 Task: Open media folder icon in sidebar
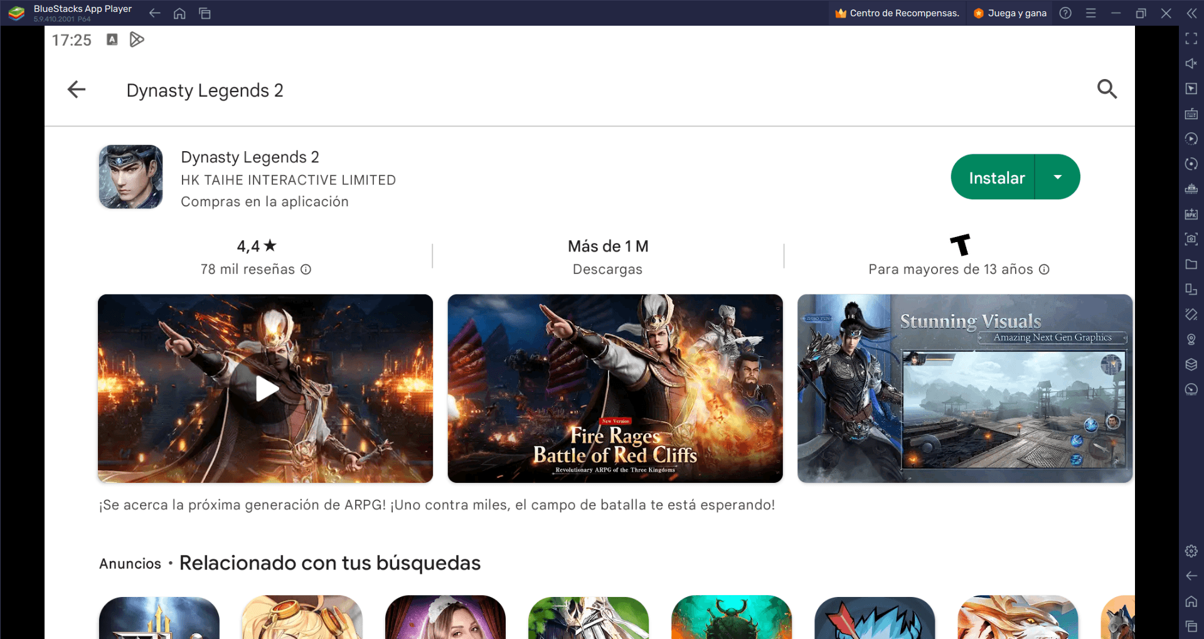click(1191, 265)
